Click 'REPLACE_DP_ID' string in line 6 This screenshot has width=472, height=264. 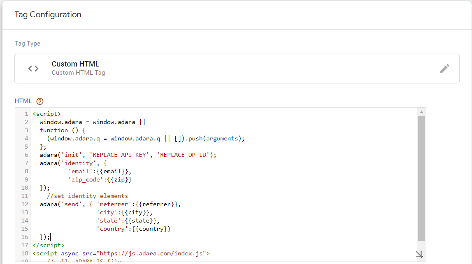pos(183,155)
